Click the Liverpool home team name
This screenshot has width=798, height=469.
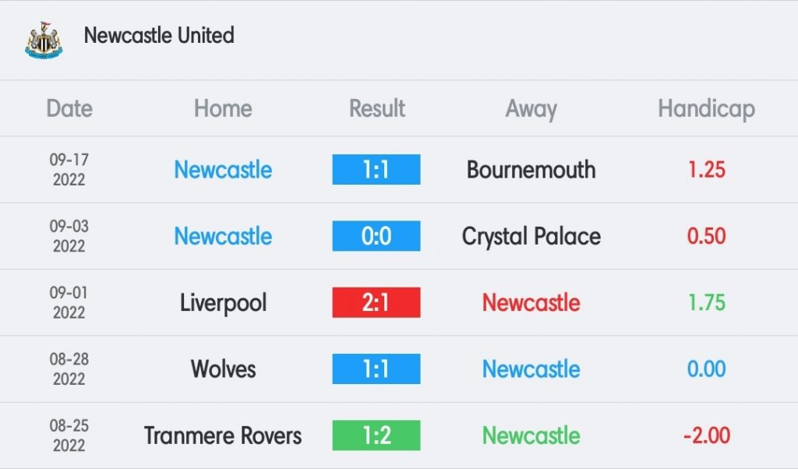point(223,303)
